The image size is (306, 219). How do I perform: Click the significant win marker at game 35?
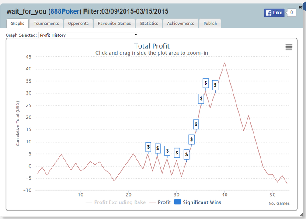201,98
